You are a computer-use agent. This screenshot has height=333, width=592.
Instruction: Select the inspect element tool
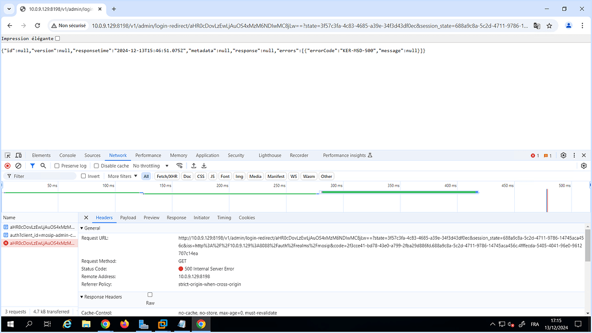pyautogui.click(x=7, y=155)
